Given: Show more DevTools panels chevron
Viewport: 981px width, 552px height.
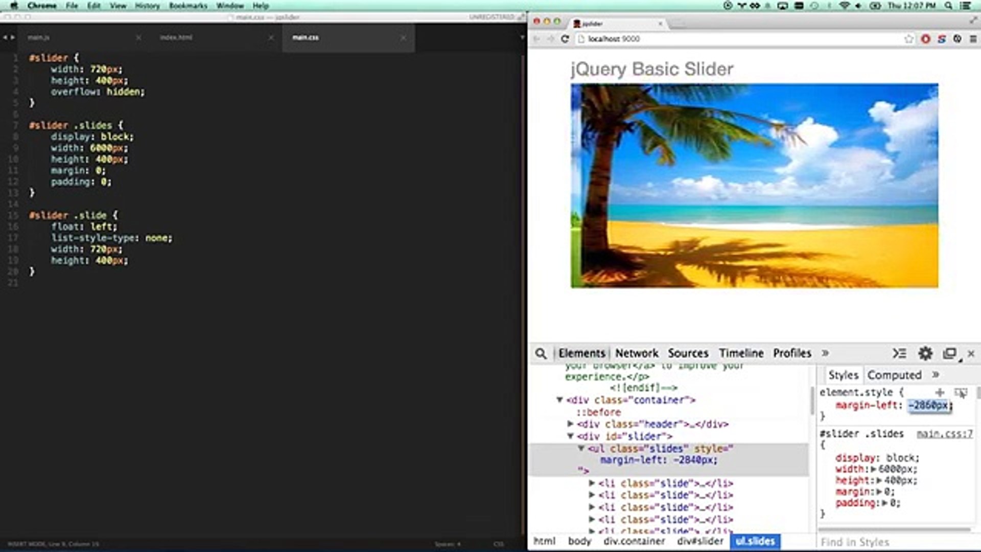Looking at the screenshot, I should coord(825,354).
